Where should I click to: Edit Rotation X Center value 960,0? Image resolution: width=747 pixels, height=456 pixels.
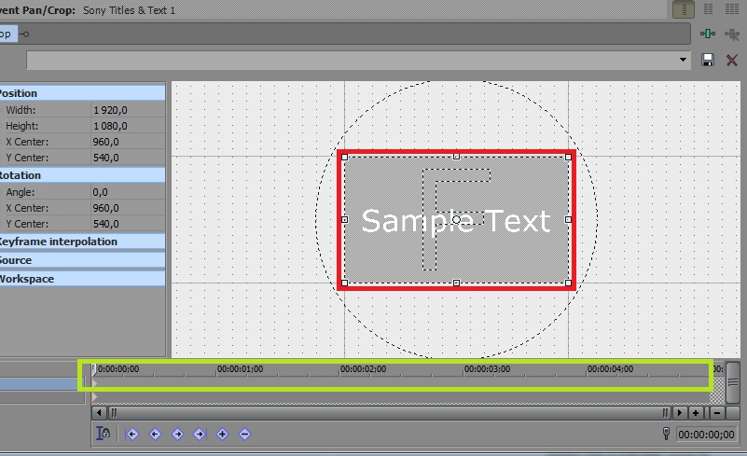[128, 208]
